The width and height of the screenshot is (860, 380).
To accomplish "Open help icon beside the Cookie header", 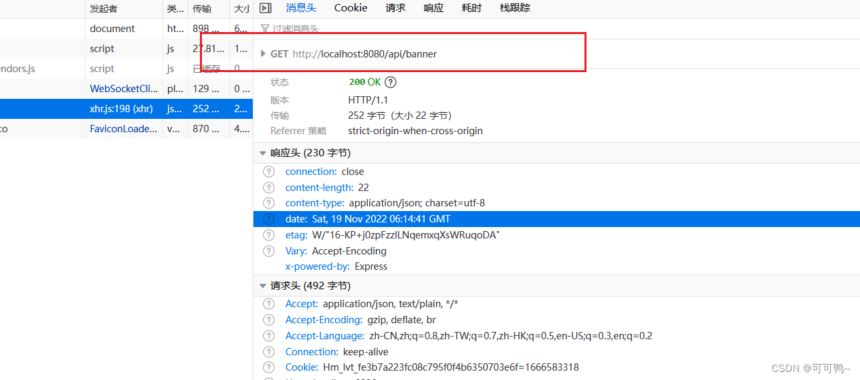I will [269, 367].
